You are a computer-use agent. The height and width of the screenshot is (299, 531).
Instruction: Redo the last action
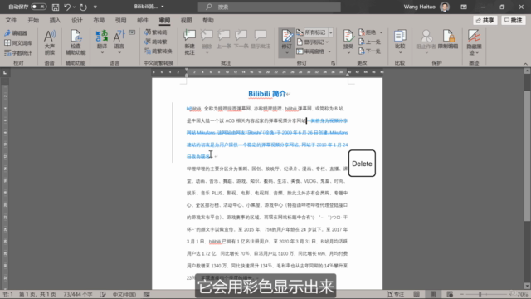[x=83, y=7]
